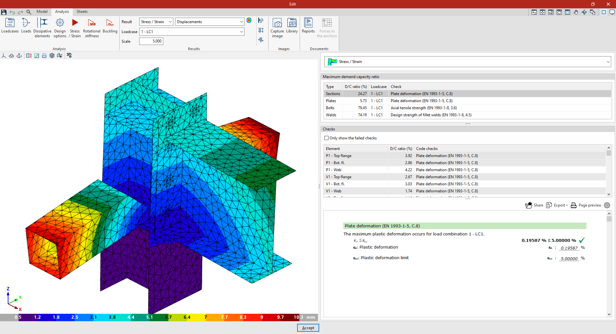Screen dimensions: 616x334
Task: Open the Result type dropdown
Action: point(156,22)
